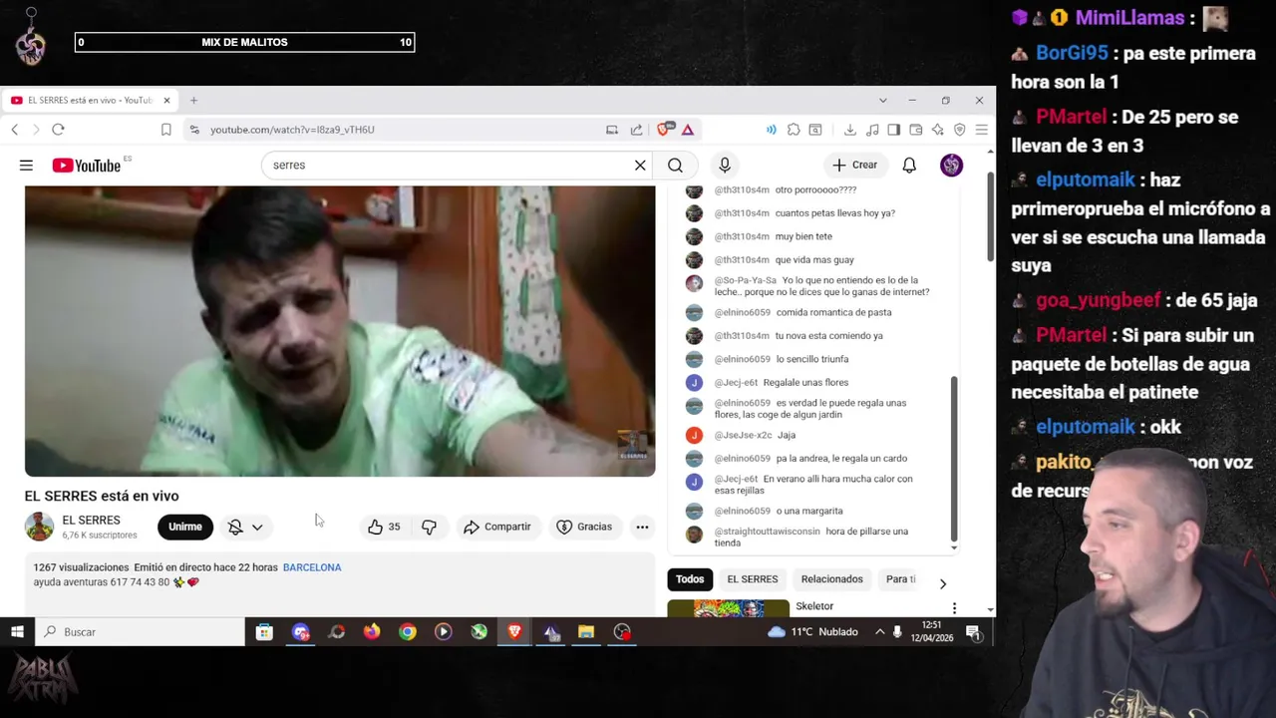Start voice search with microphone
The image size is (1276, 718).
pyautogui.click(x=725, y=166)
